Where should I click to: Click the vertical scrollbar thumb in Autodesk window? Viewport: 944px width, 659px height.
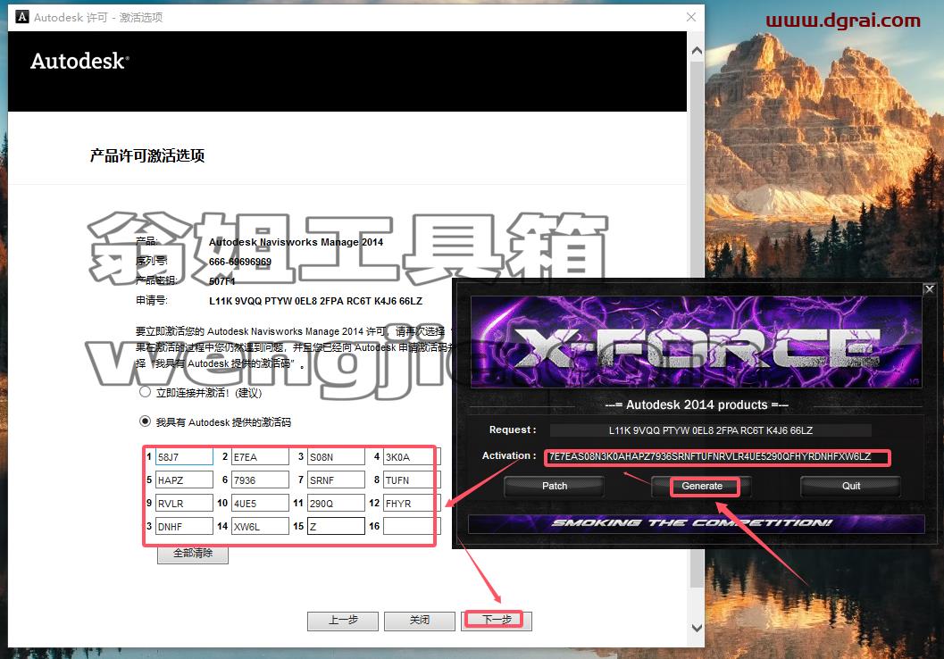pos(697,324)
